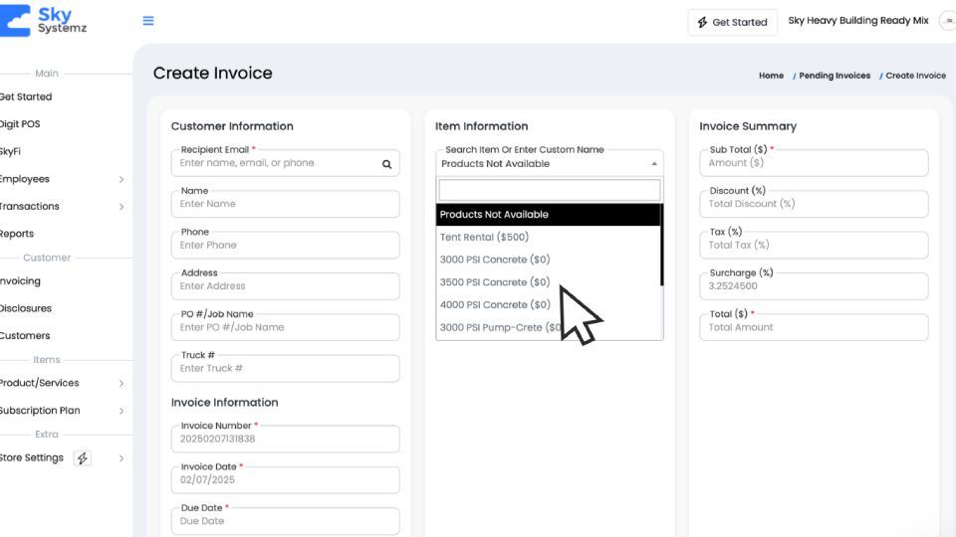
Task: Toggle the hamburger sidebar menu icon
Action: [x=148, y=21]
